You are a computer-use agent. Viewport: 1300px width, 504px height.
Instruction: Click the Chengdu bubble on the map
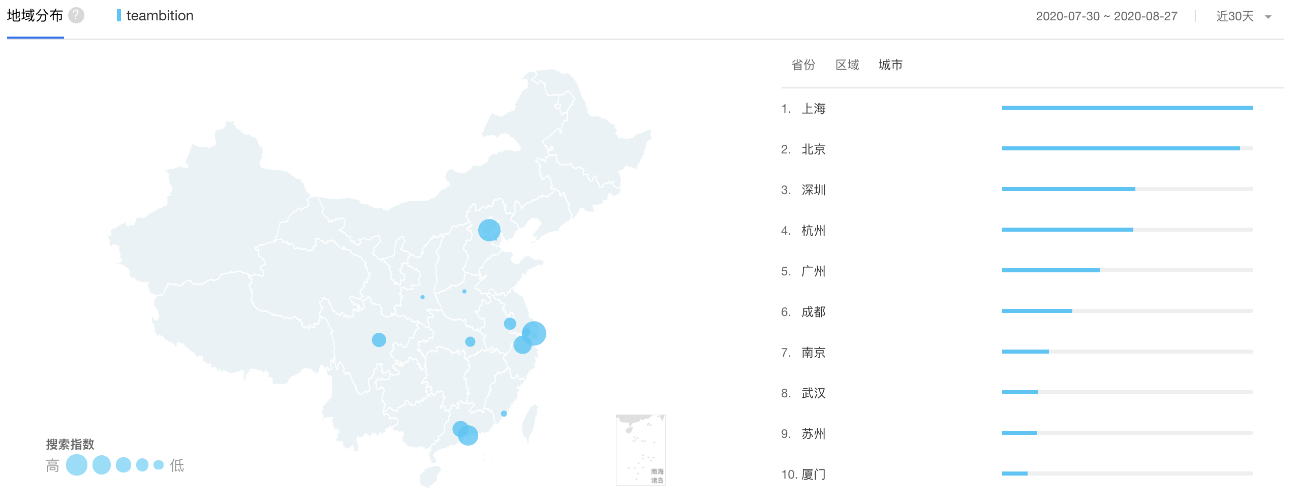click(x=379, y=340)
